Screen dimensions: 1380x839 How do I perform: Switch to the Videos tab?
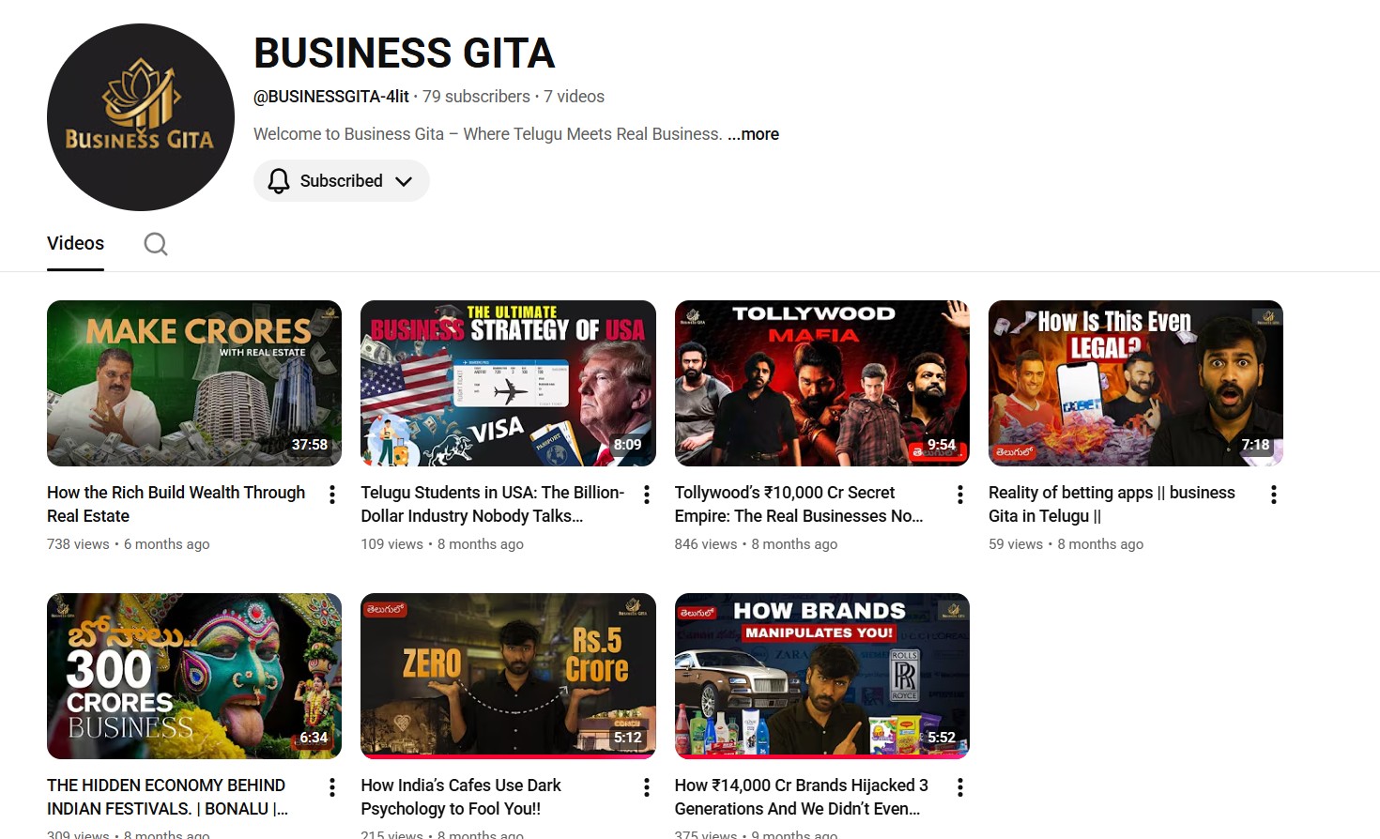click(x=75, y=243)
